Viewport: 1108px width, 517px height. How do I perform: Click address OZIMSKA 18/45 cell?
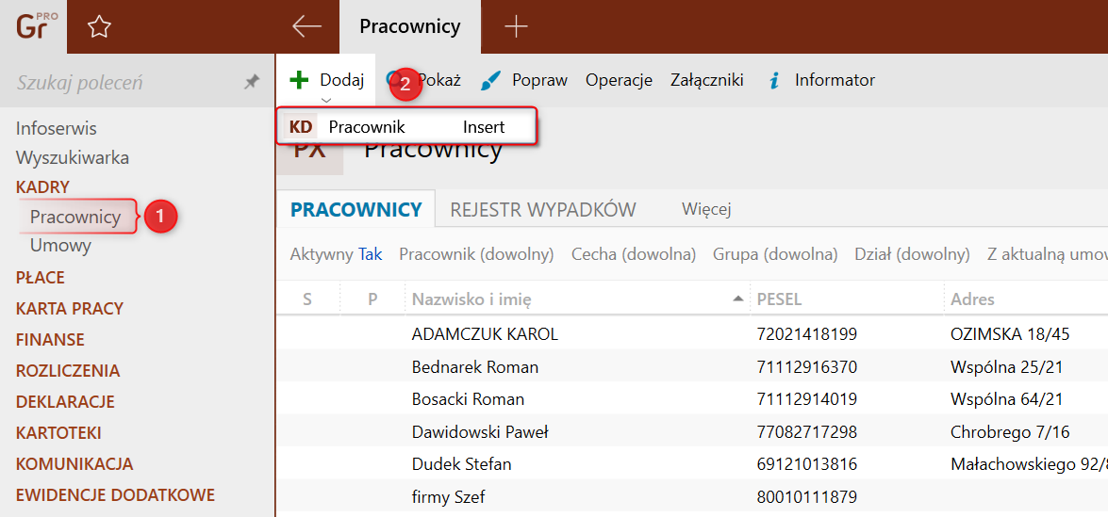click(1011, 334)
